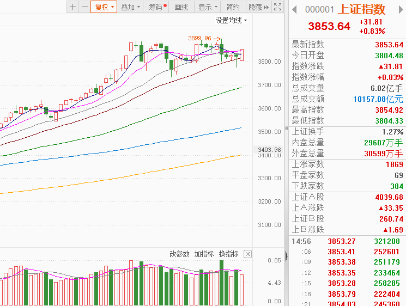Click 改参数 to edit indicator parameters

tap(179, 254)
